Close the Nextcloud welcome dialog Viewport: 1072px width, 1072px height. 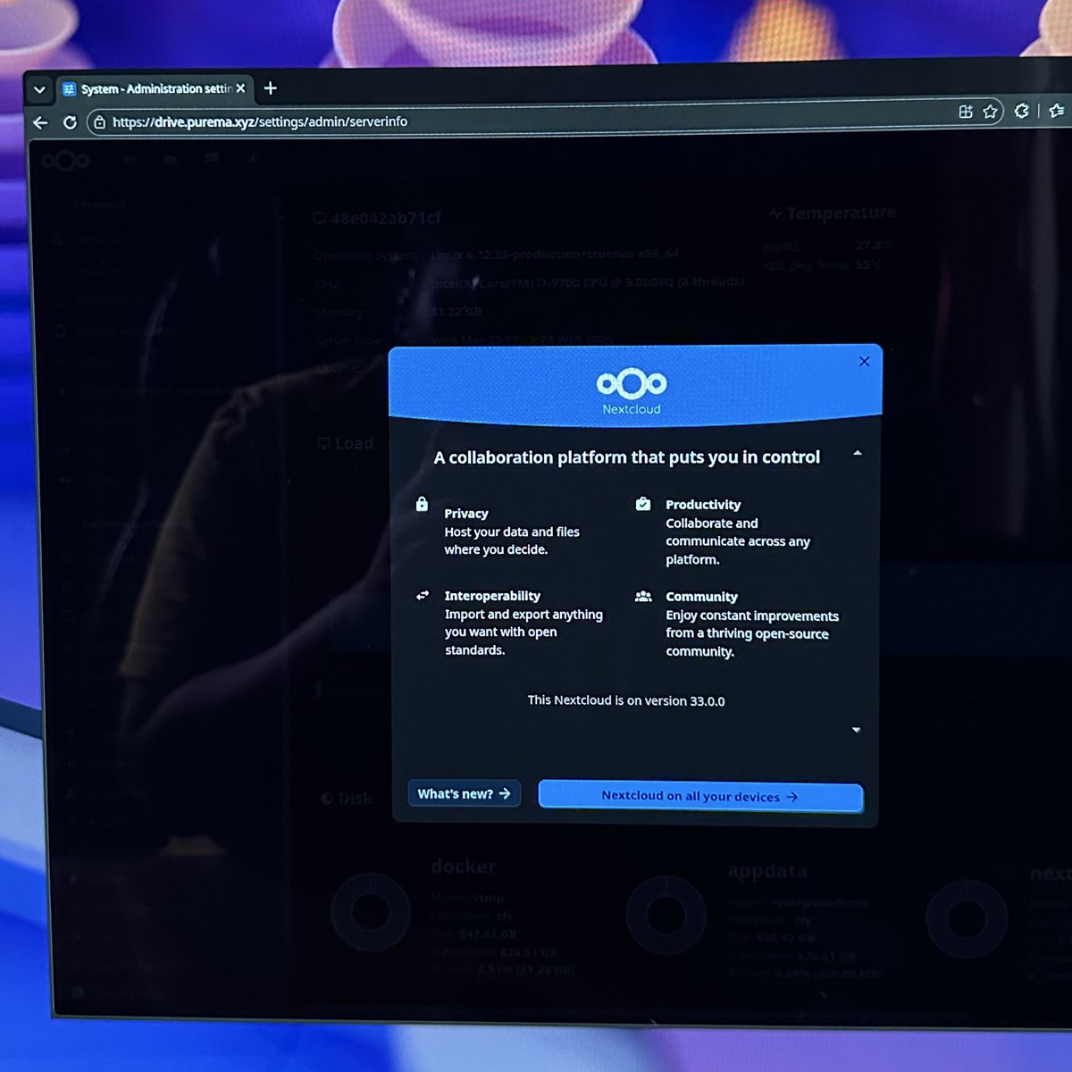pos(864,361)
